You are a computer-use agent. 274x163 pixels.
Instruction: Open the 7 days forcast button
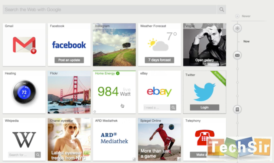(x=159, y=60)
